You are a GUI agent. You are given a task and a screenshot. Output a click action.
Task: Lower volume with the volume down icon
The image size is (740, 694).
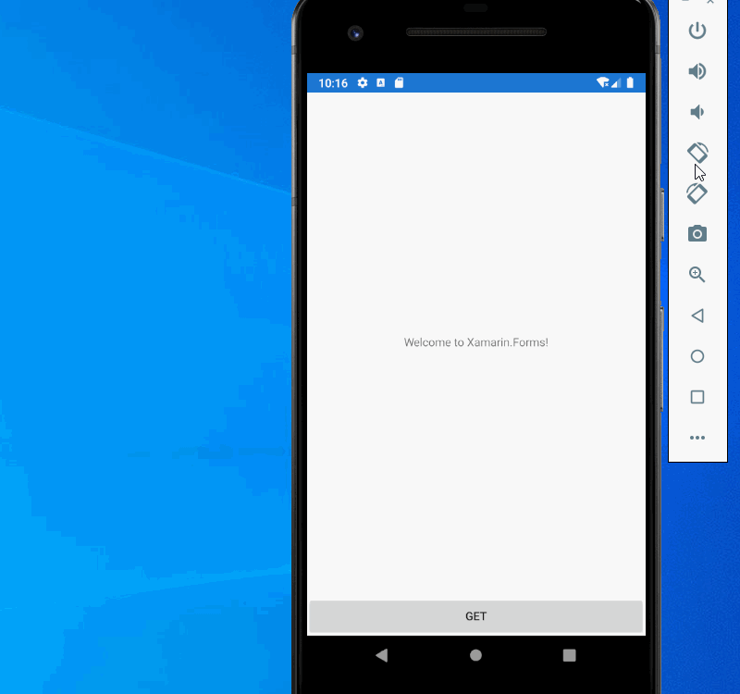point(697,112)
